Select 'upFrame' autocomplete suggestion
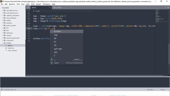 [x=67, y=49]
